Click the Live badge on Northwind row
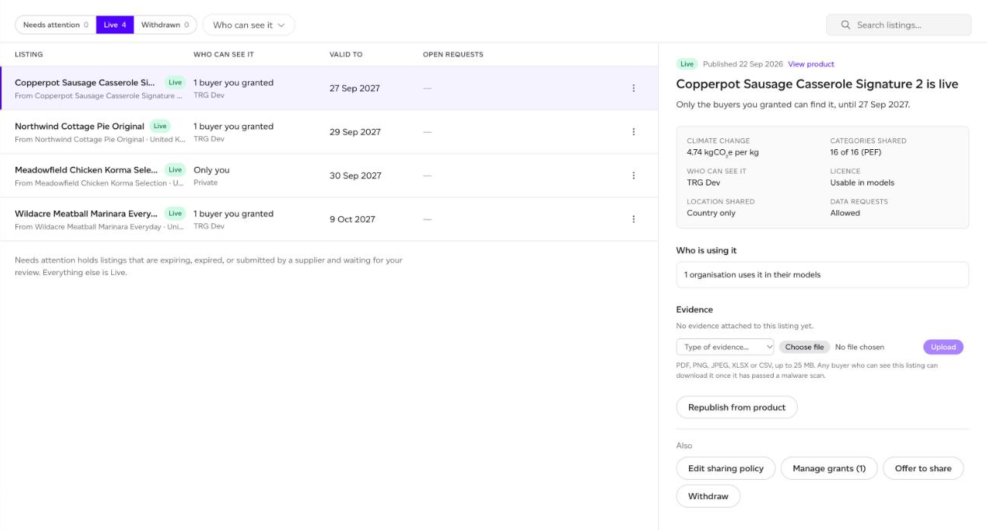 pos(160,126)
